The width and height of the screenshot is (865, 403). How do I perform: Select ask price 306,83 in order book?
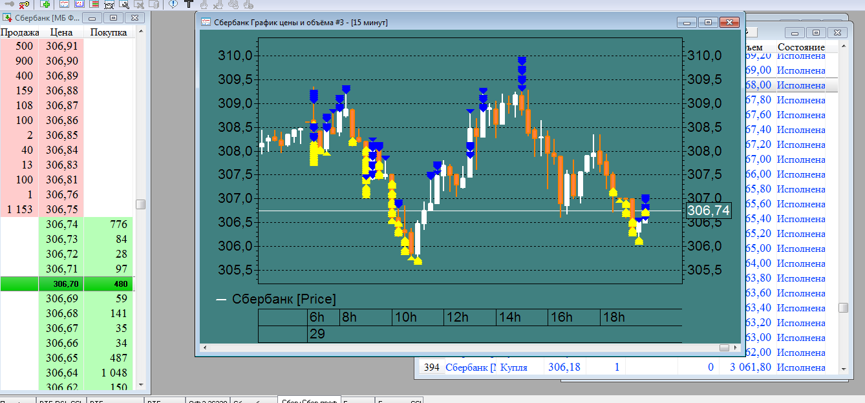click(x=62, y=165)
